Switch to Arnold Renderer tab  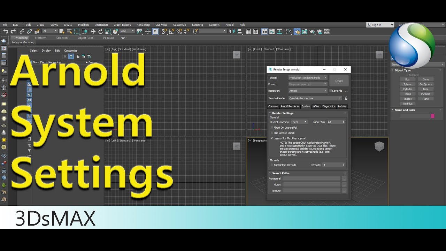click(x=290, y=106)
